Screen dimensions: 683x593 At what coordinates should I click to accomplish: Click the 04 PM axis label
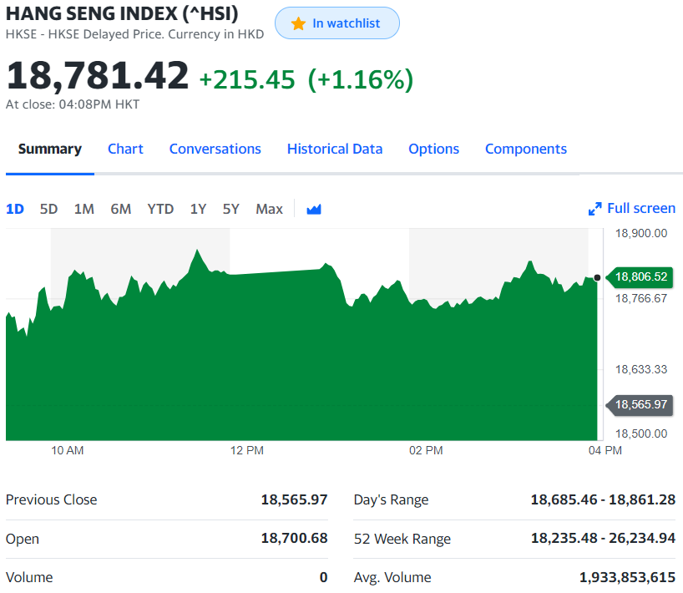tap(605, 450)
